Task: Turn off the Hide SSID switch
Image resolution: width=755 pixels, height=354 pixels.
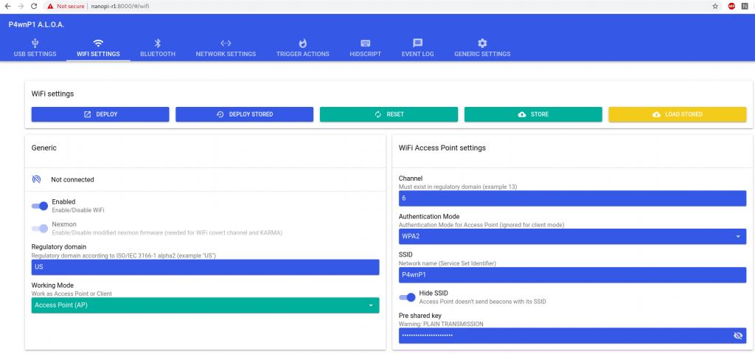Action: pyautogui.click(x=407, y=297)
